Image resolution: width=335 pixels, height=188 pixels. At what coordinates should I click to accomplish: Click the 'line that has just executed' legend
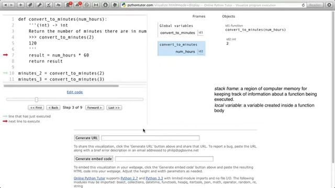29,116
